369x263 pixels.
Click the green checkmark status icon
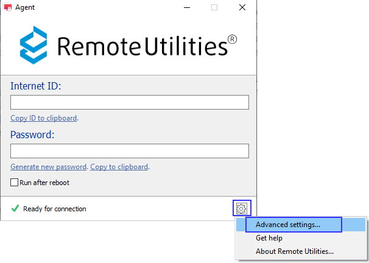click(x=15, y=209)
